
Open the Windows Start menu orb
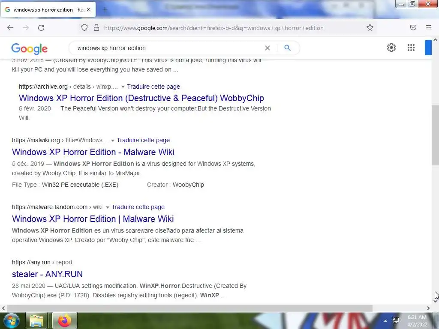[x=11, y=320]
